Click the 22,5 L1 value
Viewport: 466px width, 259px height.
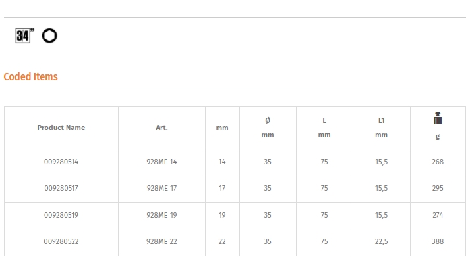coord(381,241)
